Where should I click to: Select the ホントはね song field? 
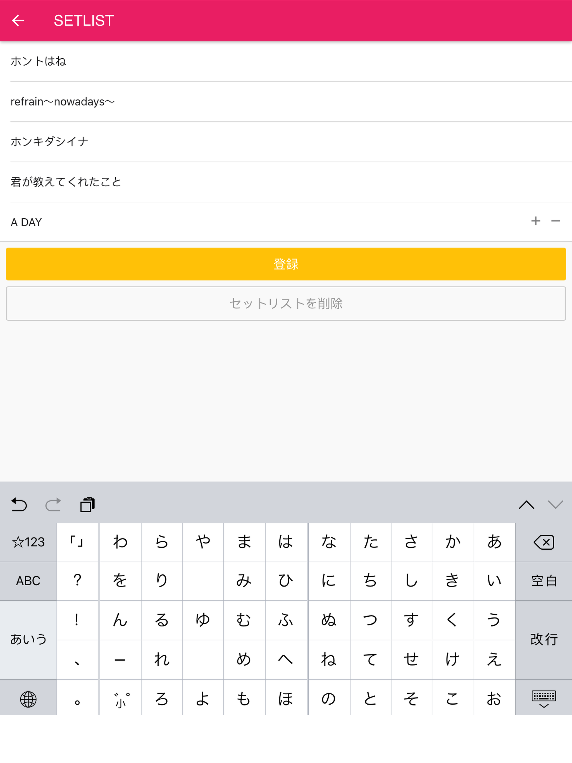coord(291,61)
